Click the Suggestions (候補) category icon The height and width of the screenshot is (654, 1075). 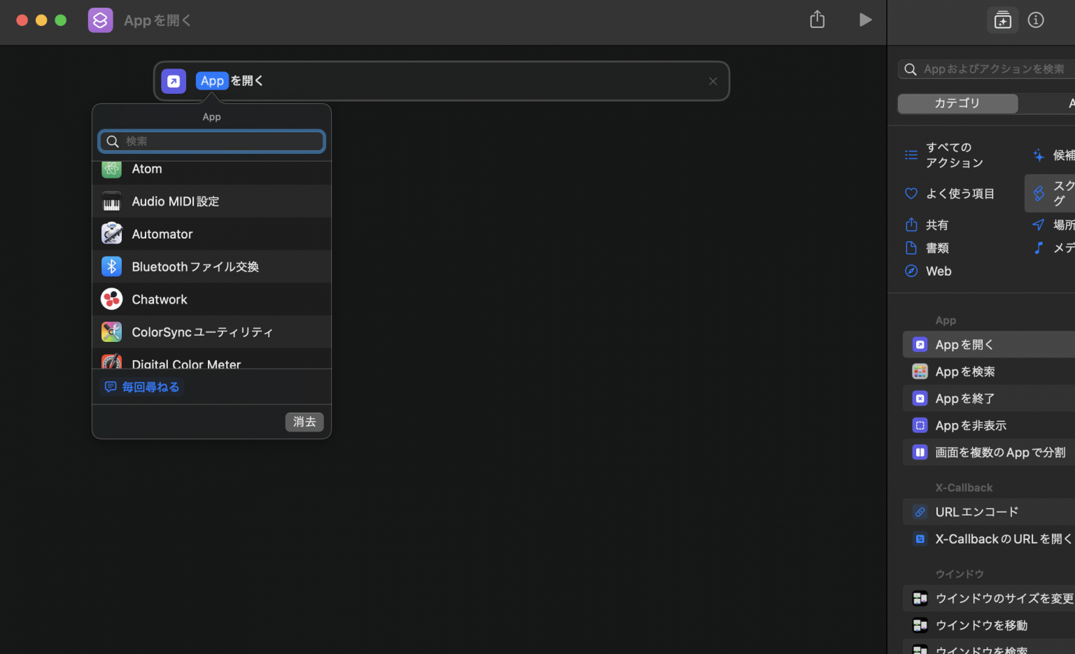pos(1039,155)
